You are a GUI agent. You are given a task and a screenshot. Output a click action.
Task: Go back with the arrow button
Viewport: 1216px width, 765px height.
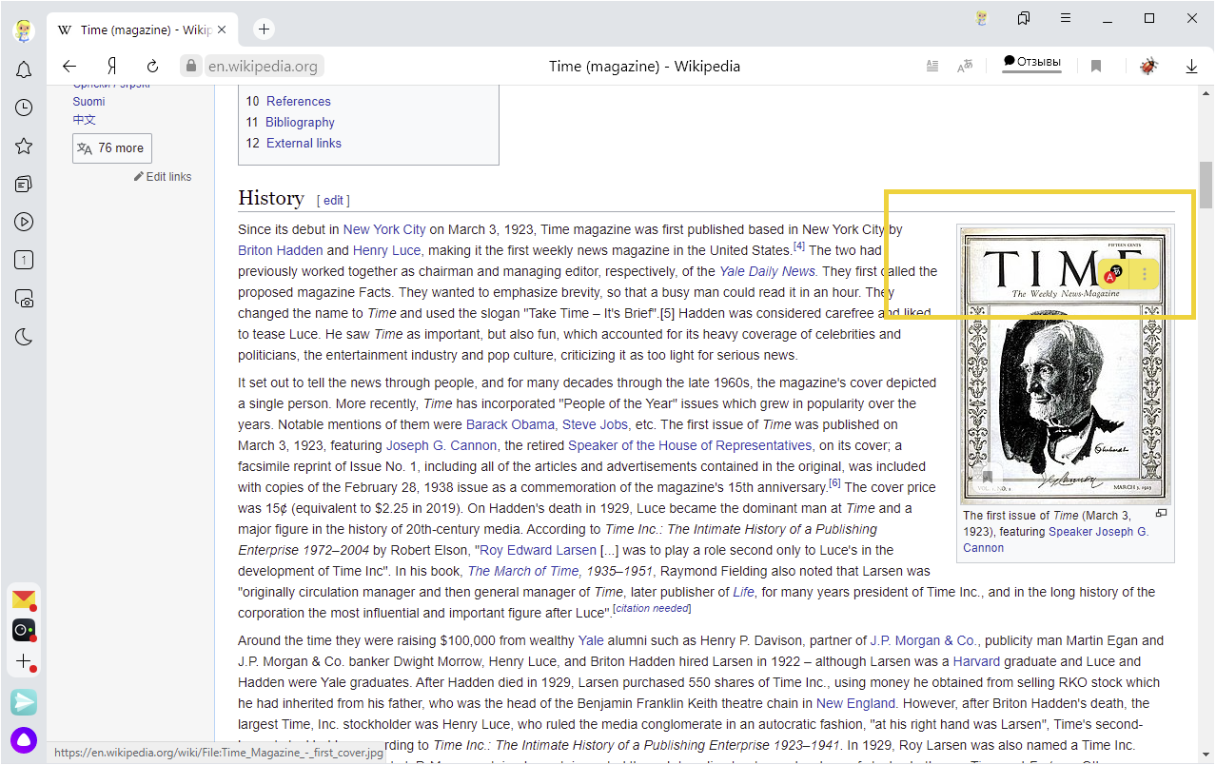pyautogui.click(x=69, y=67)
